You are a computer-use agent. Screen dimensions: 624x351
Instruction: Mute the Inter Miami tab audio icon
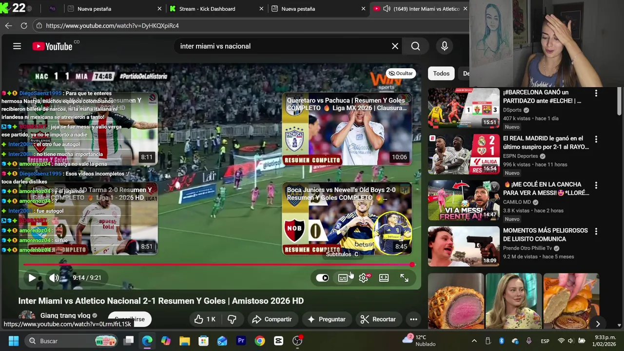[387, 9]
